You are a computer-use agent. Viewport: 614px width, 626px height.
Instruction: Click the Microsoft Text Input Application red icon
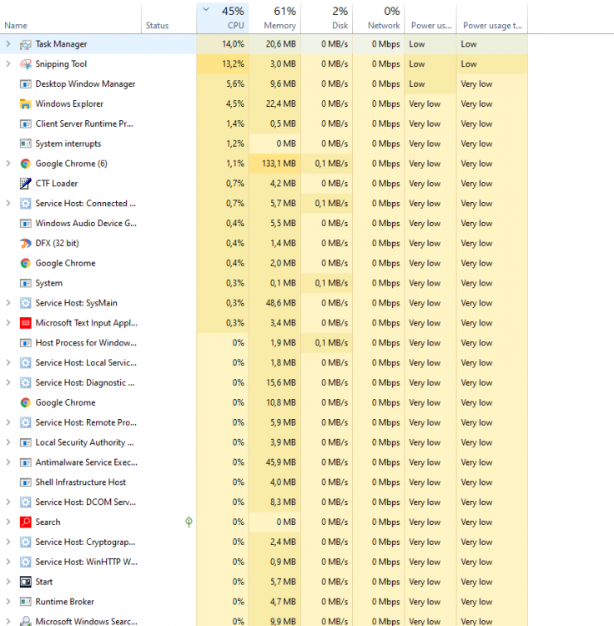pyautogui.click(x=26, y=323)
